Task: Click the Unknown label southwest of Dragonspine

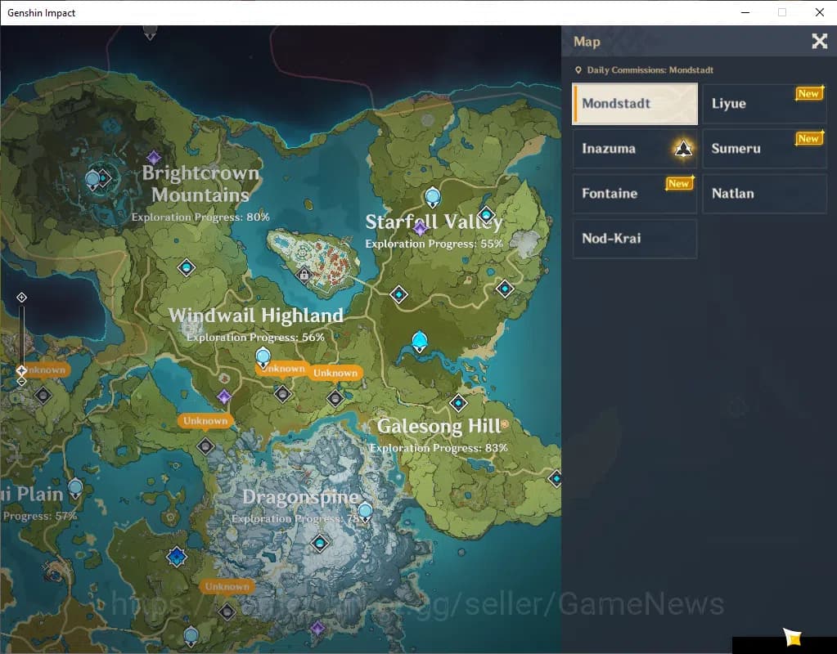Action: [227, 587]
